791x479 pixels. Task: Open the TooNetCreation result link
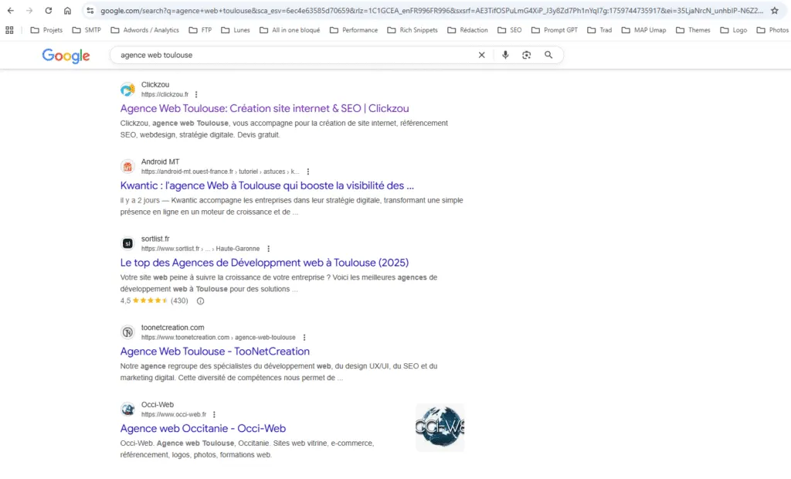(214, 351)
